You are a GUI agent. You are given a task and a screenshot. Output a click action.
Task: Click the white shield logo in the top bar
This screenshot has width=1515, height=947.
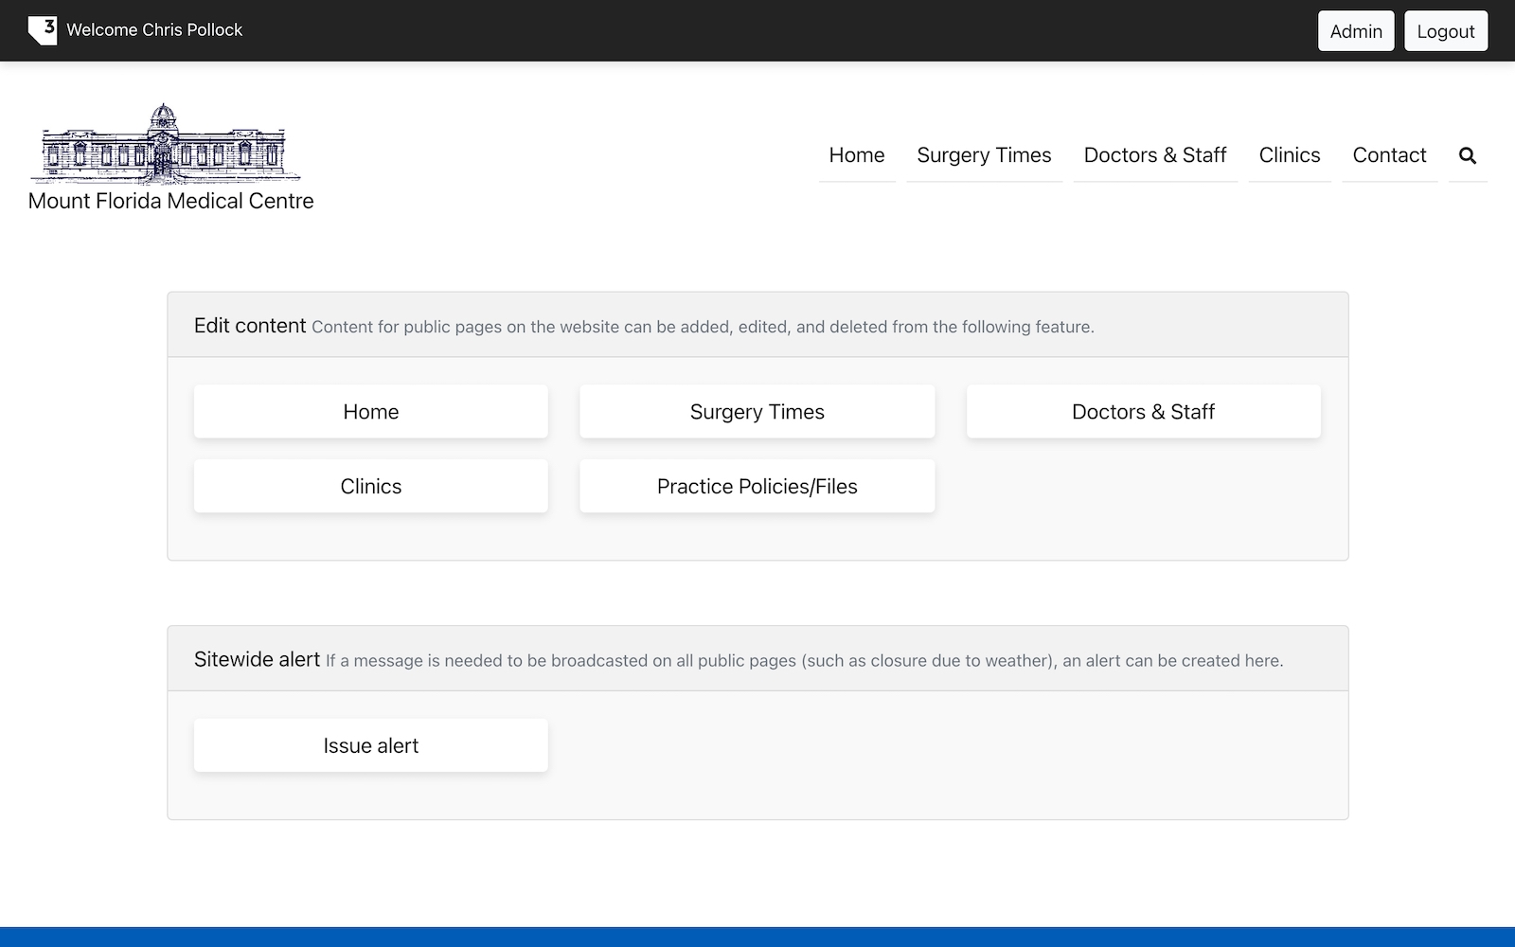pyautogui.click(x=43, y=29)
